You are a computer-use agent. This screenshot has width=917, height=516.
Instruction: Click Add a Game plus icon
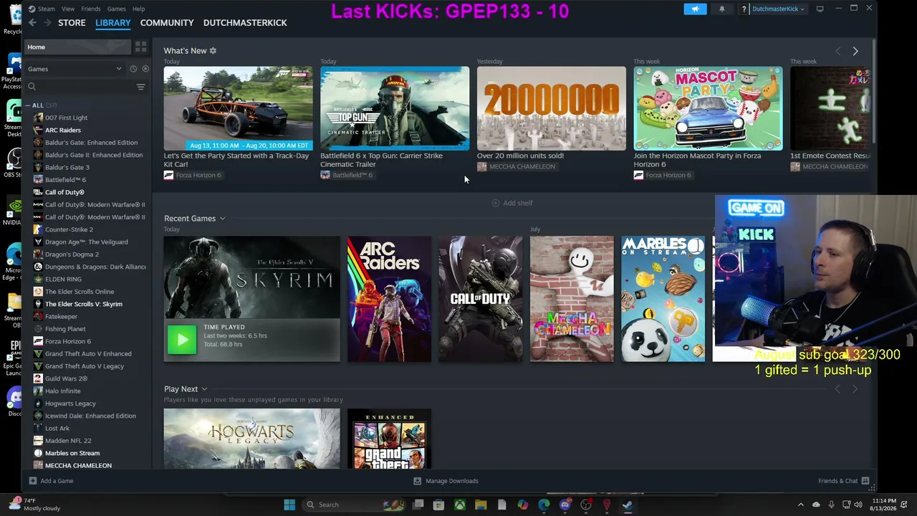32,481
